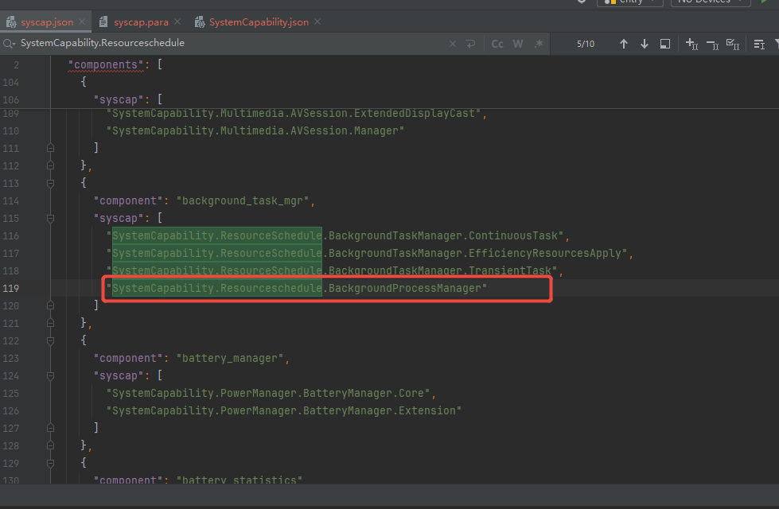Viewport: 779px width, 509px height.
Task: Click line number 119 in gutter
Action: click(11, 288)
